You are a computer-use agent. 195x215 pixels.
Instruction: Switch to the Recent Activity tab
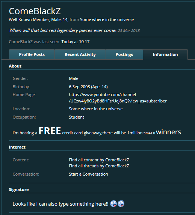click(x=80, y=54)
